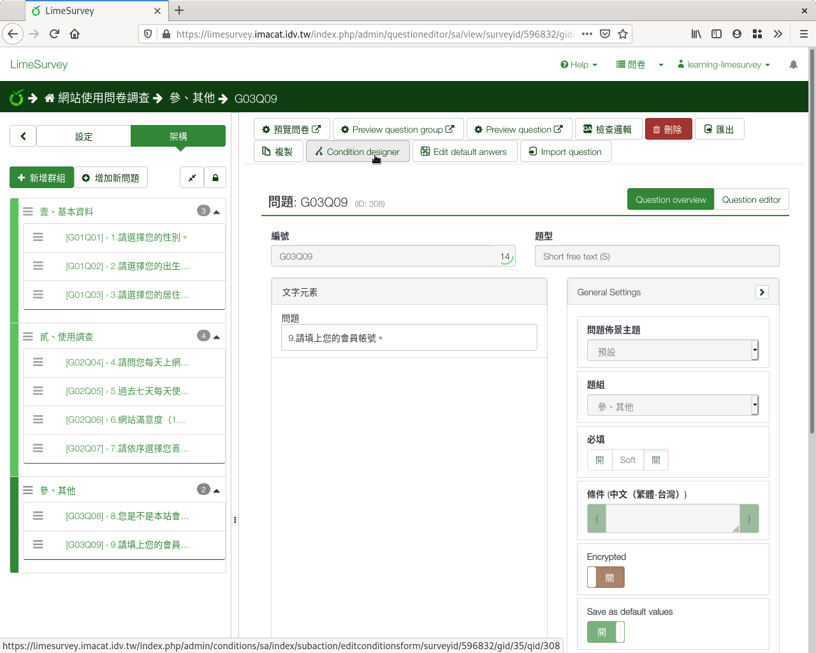Viewport: 816px width, 653px height.
Task: Open the notifications bell
Action: pyautogui.click(x=793, y=64)
